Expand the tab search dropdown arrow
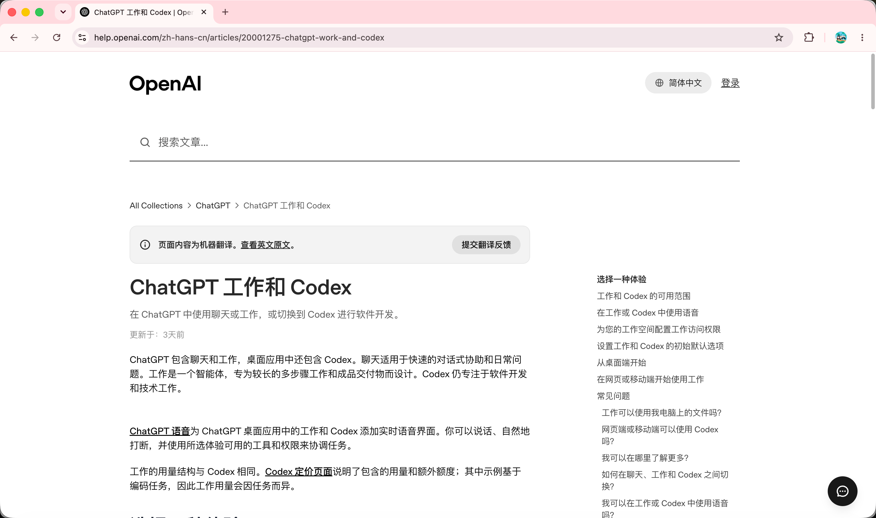Screen dimensions: 876x518 point(63,12)
